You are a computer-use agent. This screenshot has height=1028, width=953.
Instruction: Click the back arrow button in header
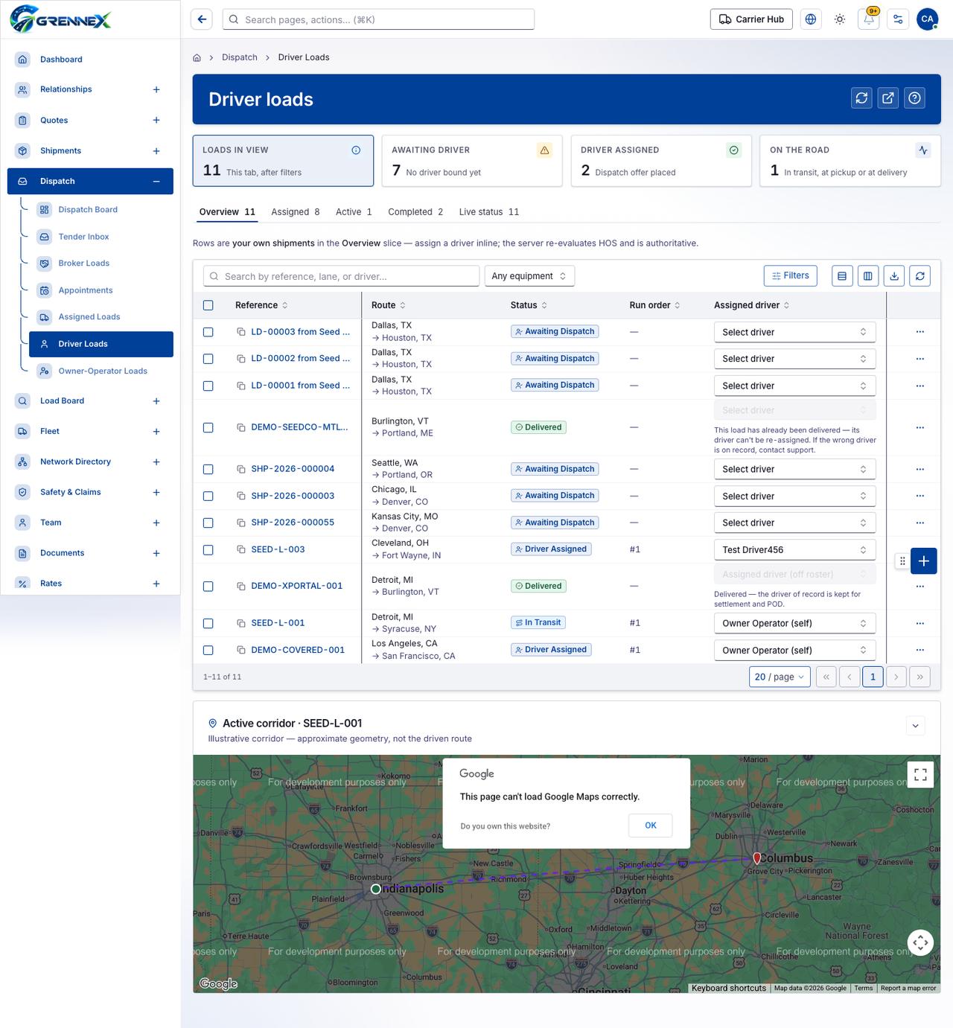(x=202, y=19)
